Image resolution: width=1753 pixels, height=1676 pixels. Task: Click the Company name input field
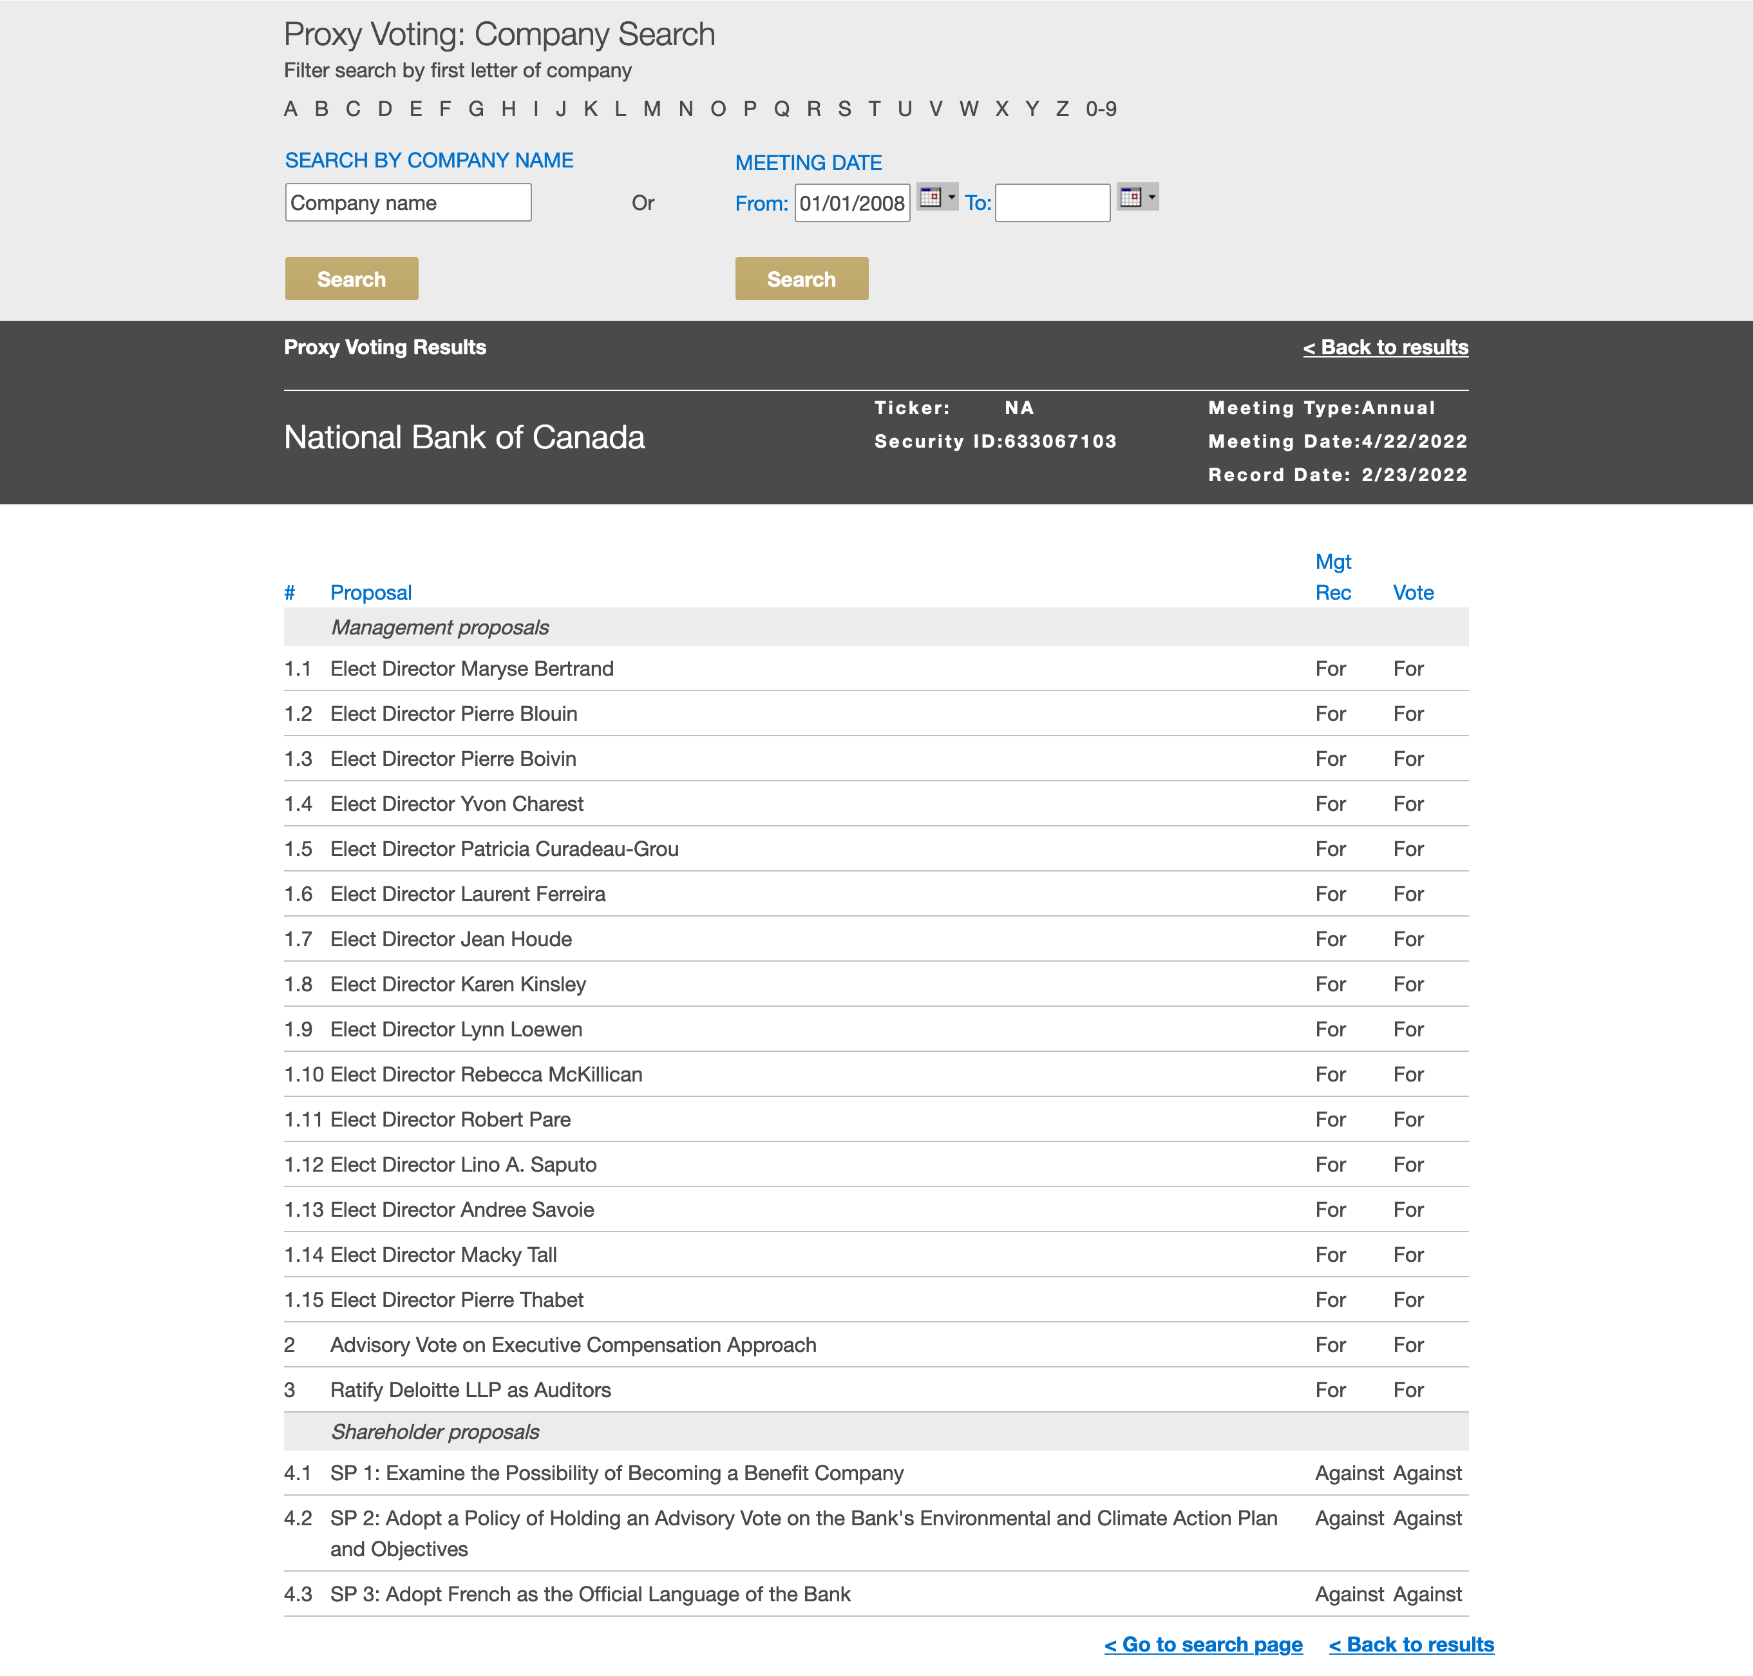coord(408,203)
